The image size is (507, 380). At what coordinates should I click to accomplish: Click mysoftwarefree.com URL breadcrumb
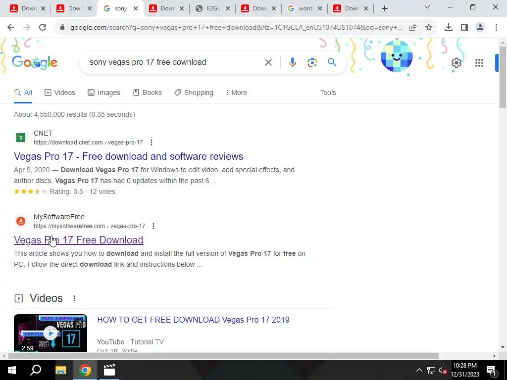89,226
